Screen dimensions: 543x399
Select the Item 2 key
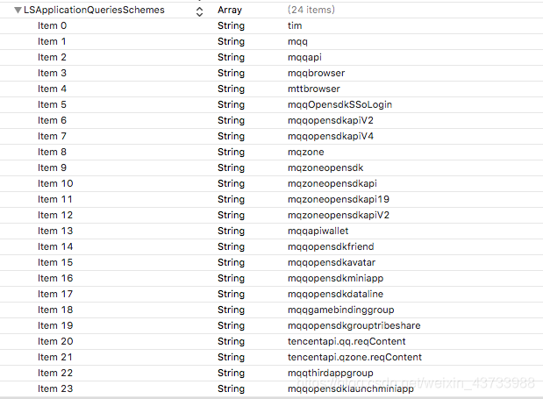click(52, 58)
